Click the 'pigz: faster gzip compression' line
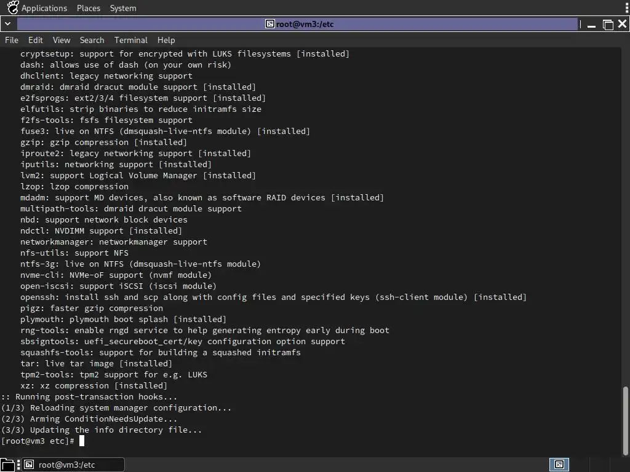Image resolution: width=630 pixels, height=472 pixels. pyautogui.click(x=92, y=309)
